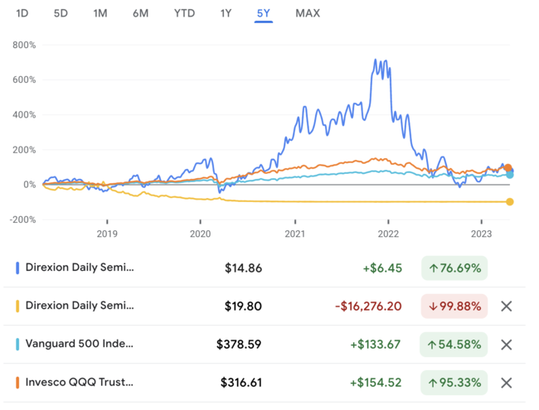Click the cyan endpoint dot on chart

[510, 175]
